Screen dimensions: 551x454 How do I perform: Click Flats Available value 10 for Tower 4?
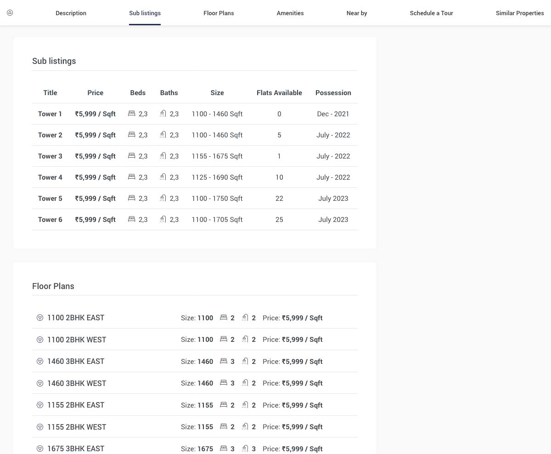click(x=279, y=177)
